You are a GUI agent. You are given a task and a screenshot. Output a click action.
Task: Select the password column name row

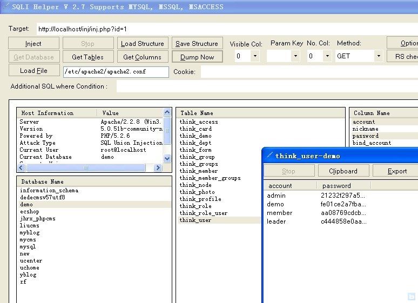[x=385, y=136]
